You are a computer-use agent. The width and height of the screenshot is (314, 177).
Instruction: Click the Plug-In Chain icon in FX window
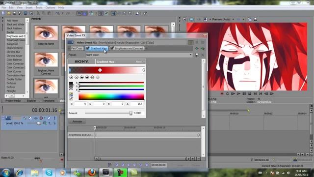coord(197,48)
